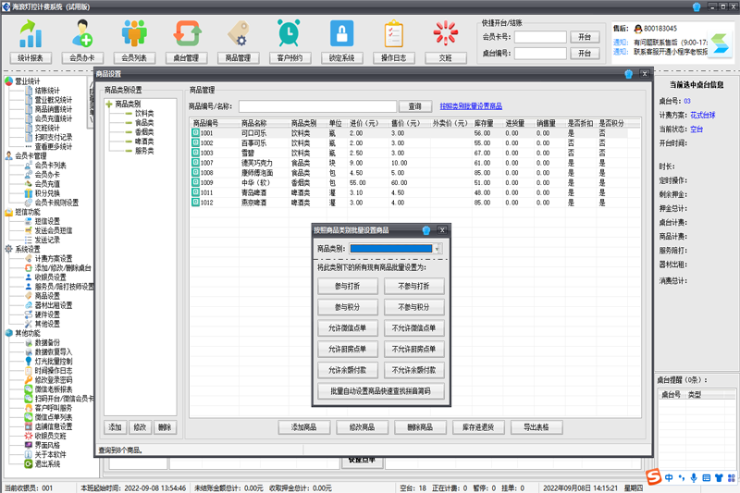The image size is (740, 493).
Task: Click the Sogou input method S icon
Action: click(654, 477)
